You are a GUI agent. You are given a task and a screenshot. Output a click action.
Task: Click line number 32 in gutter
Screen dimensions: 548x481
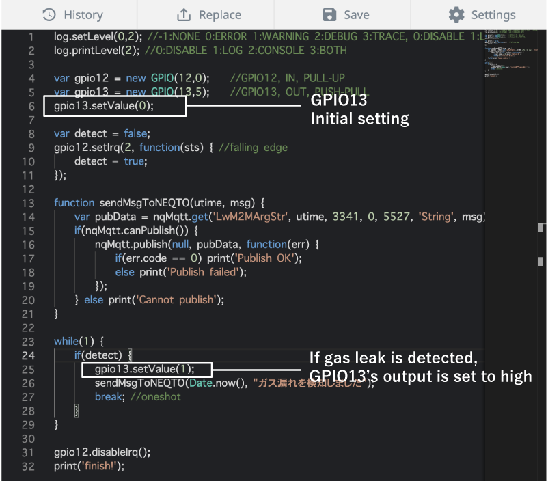coord(28,467)
